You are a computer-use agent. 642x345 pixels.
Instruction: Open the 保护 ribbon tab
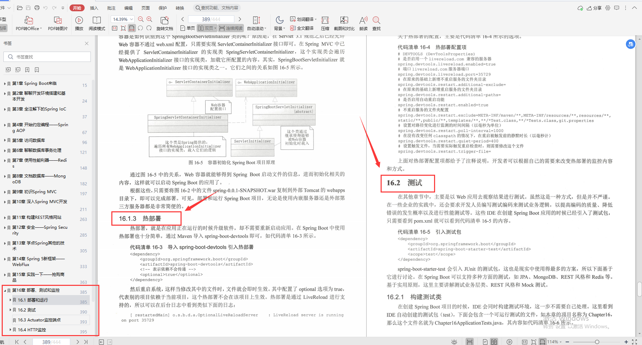[163, 8]
